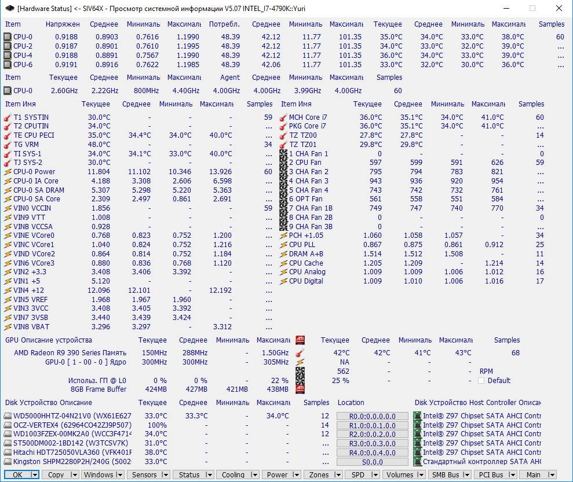Click the CPU-0 chip icon in voltage table
Screen dimensions: 573x482
click(x=8, y=37)
